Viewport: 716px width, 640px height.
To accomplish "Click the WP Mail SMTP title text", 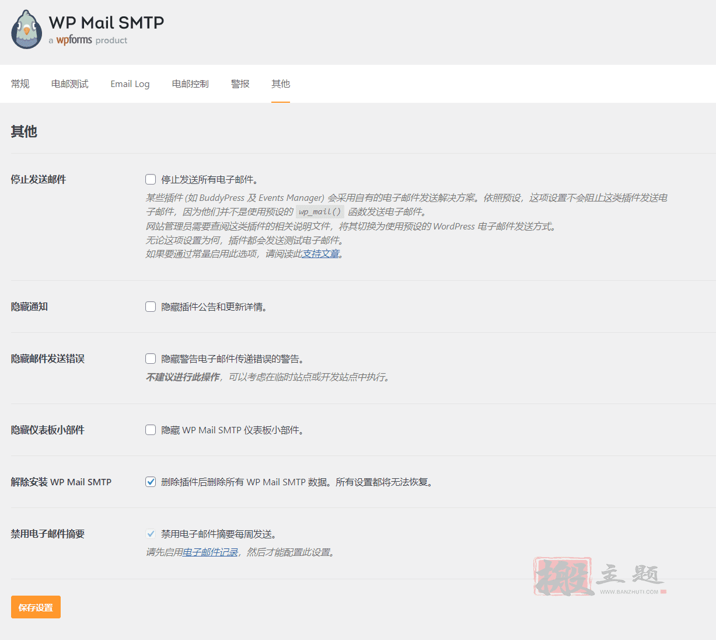I will click(106, 23).
